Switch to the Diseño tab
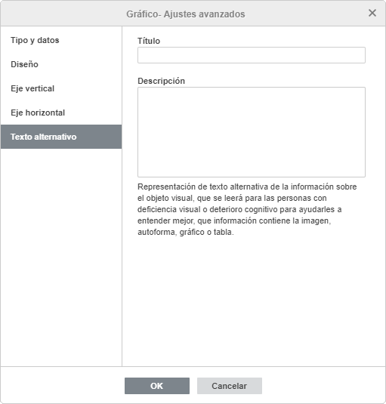This screenshot has width=386, height=404. [x=61, y=64]
